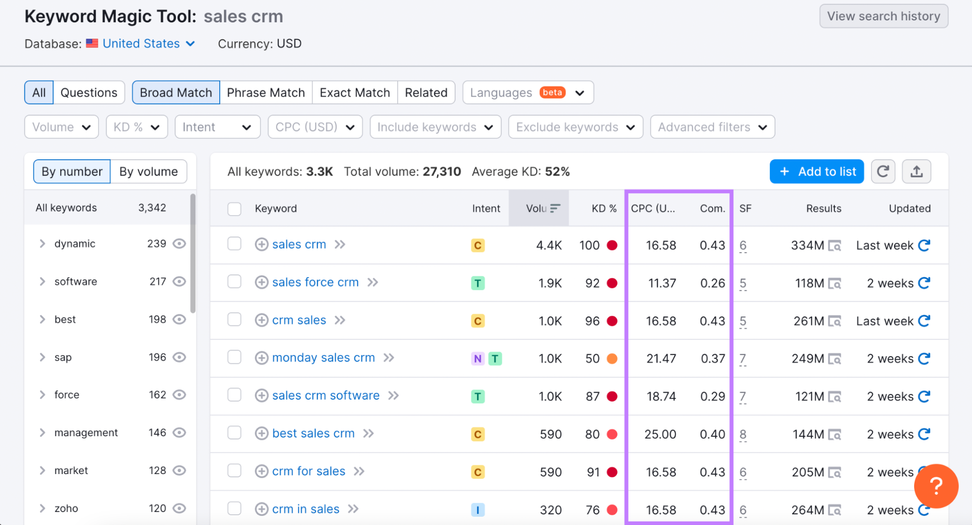The width and height of the screenshot is (972, 525).
Task: Click the Volume column sort icon
Action: (555, 208)
